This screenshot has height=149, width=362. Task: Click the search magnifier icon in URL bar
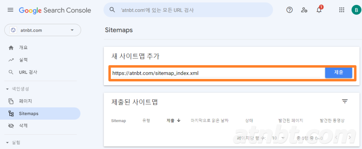point(112,10)
